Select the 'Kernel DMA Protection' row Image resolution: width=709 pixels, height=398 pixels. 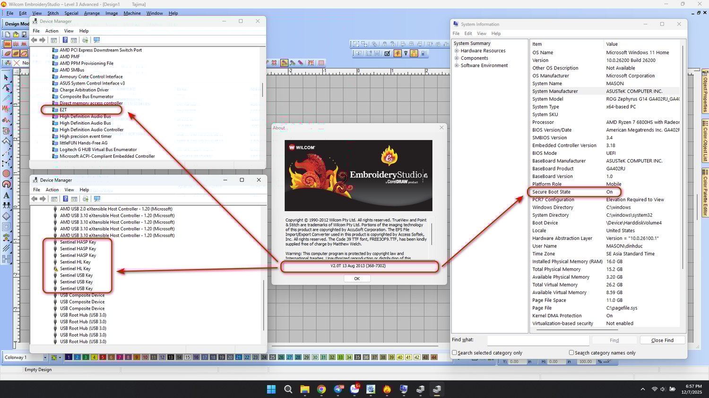[x=605, y=316]
